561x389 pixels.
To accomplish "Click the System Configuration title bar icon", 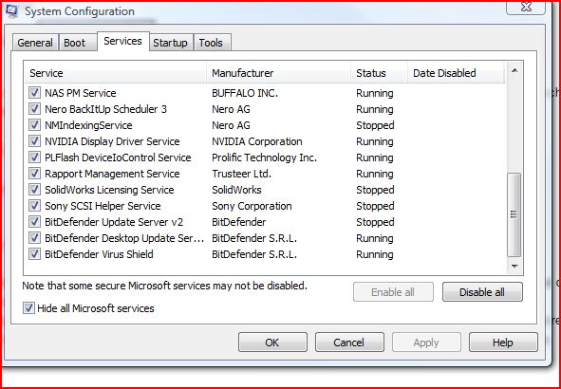I will 11,10.
